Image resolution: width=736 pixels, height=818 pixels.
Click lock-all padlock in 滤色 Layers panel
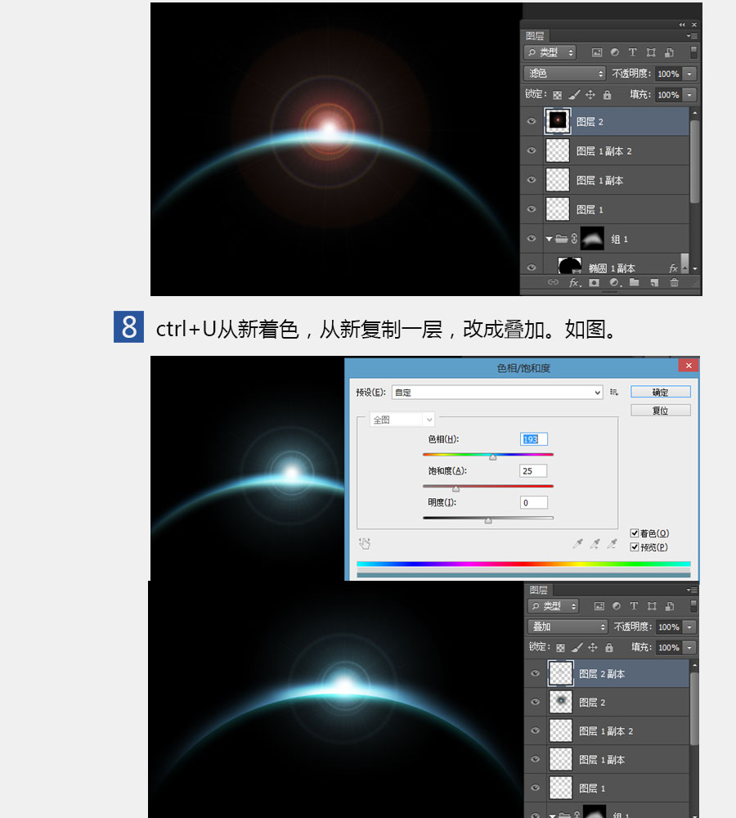(x=607, y=94)
